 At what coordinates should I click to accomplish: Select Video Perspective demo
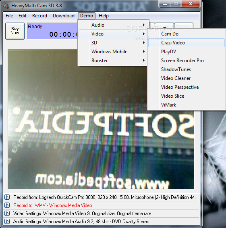[187, 87]
